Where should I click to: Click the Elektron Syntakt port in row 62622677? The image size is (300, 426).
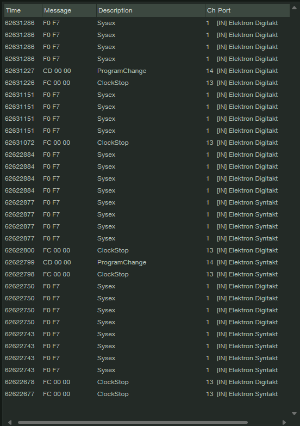tap(247, 394)
